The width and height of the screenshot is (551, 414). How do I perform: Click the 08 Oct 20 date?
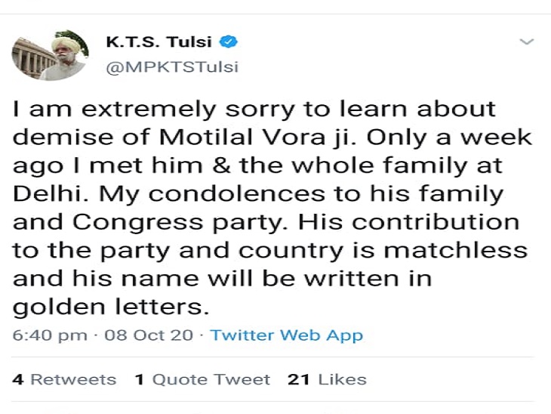tap(149, 335)
